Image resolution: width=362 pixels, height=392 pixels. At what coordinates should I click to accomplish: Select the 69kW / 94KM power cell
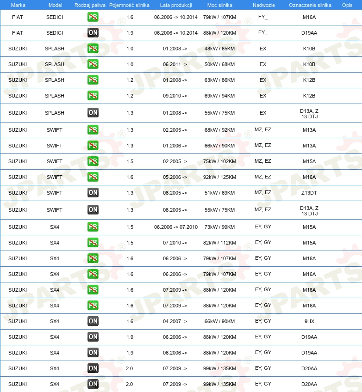(219, 96)
